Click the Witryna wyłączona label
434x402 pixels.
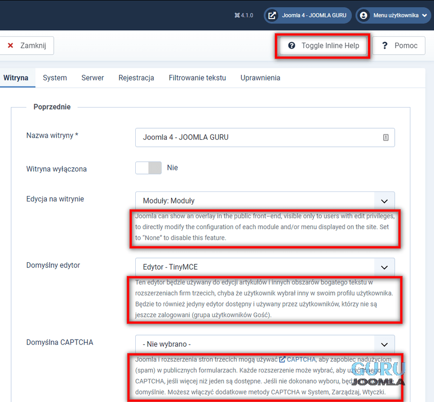pos(56,169)
